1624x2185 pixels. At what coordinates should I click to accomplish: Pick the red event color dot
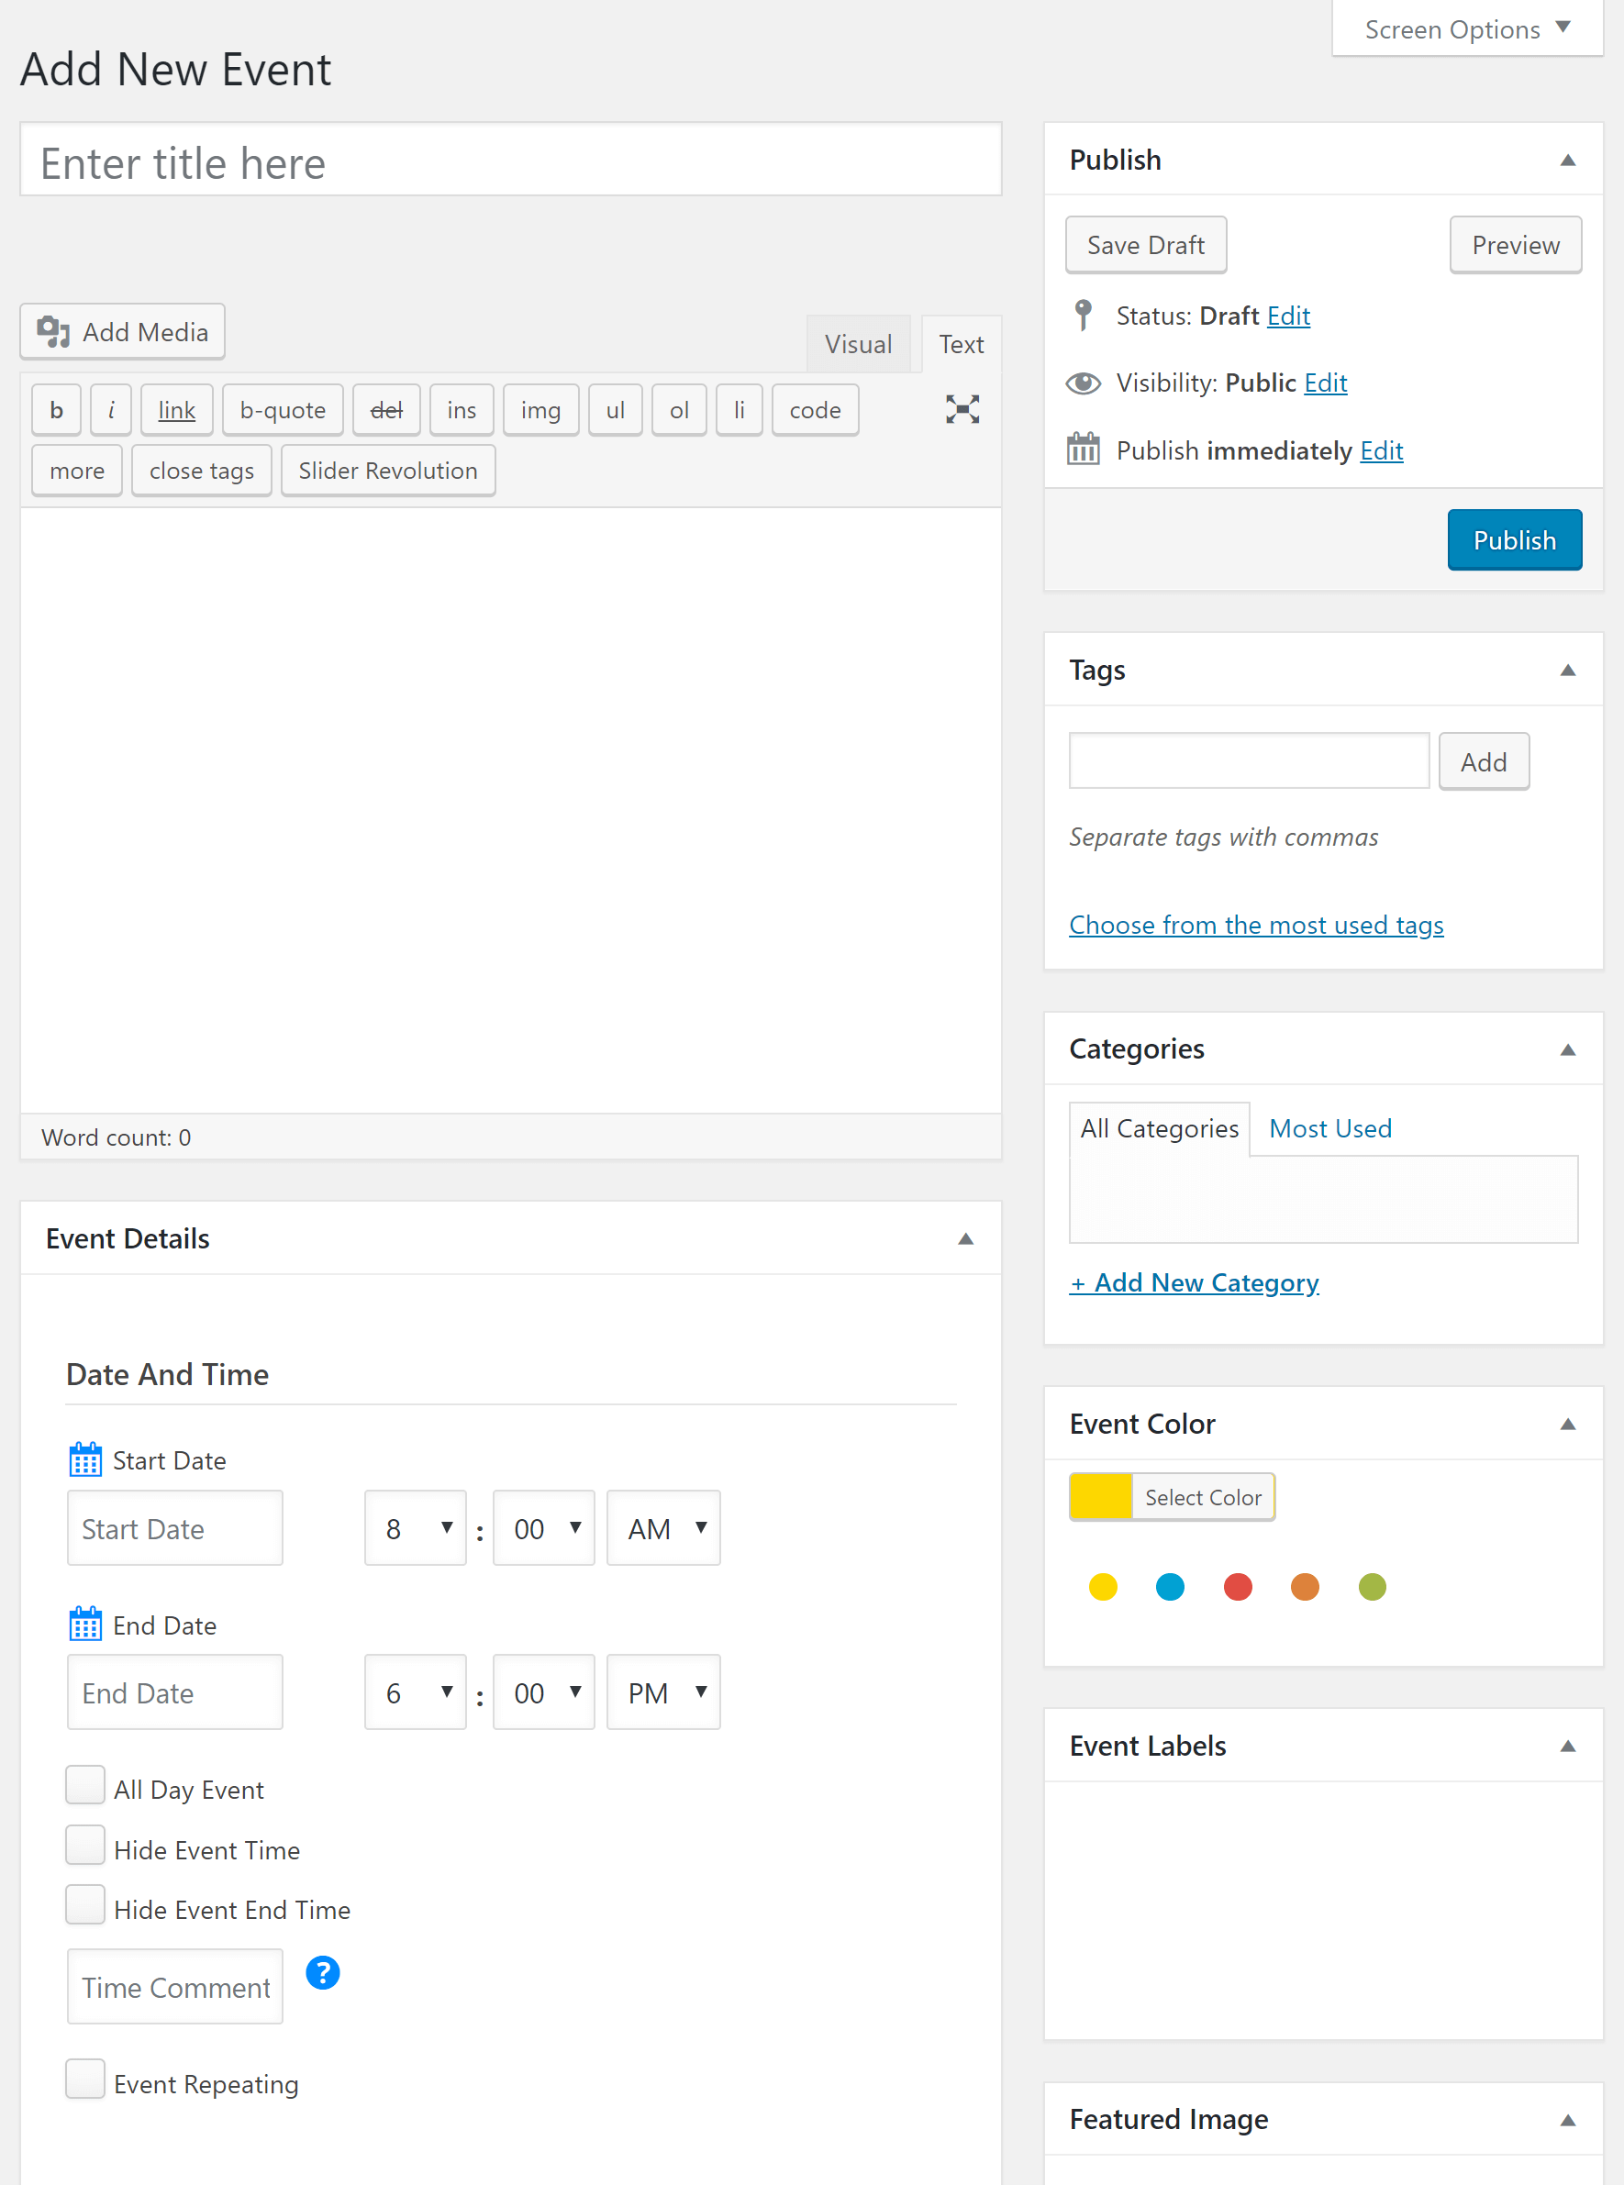1238,1586
